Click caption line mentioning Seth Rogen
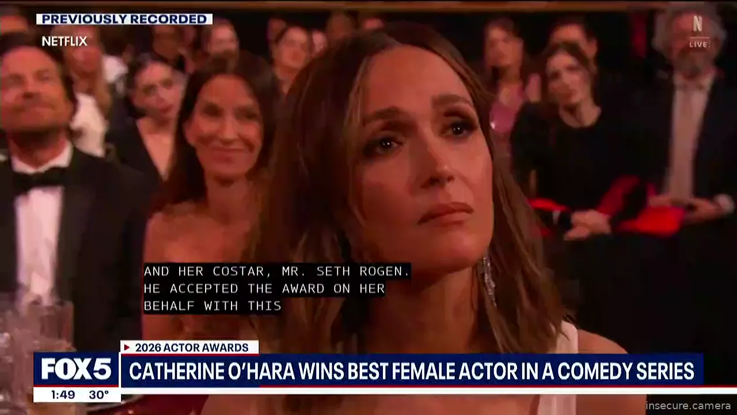 pos(277,271)
